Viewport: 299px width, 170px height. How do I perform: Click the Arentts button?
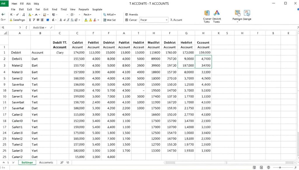[132, 15]
